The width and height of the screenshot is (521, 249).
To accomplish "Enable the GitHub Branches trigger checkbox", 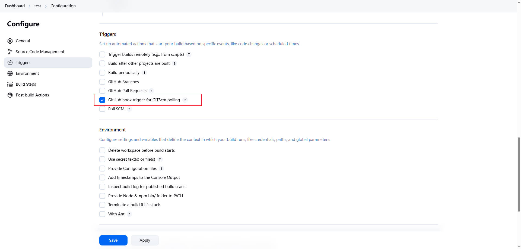I will [102, 82].
